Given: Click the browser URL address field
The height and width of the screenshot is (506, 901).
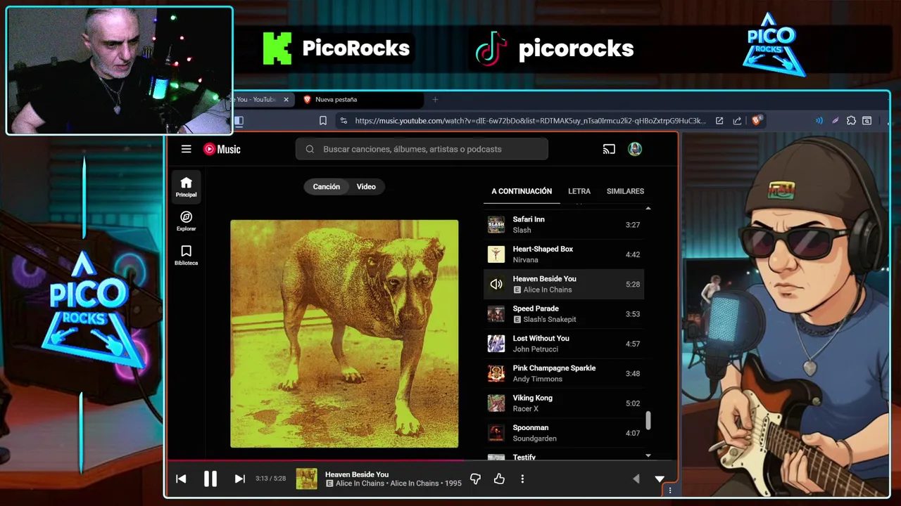Looking at the screenshot, I should (x=529, y=121).
